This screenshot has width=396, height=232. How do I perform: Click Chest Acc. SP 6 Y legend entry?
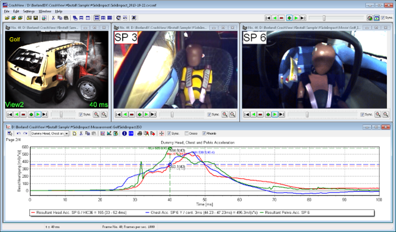[201, 213]
